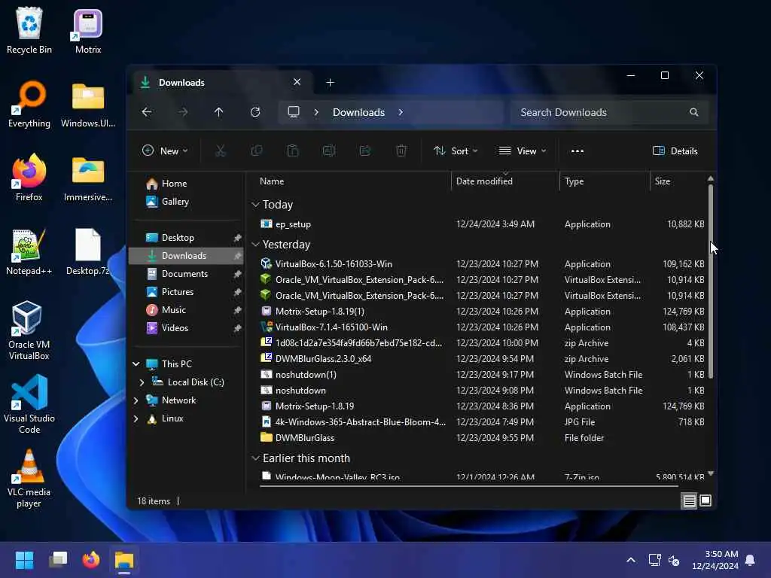
Task: Open Oracle VM VirtualBox desktop shortcut
Action: [29, 330]
